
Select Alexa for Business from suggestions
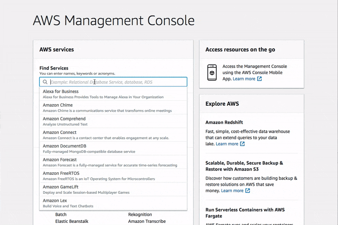click(x=113, y=94)
